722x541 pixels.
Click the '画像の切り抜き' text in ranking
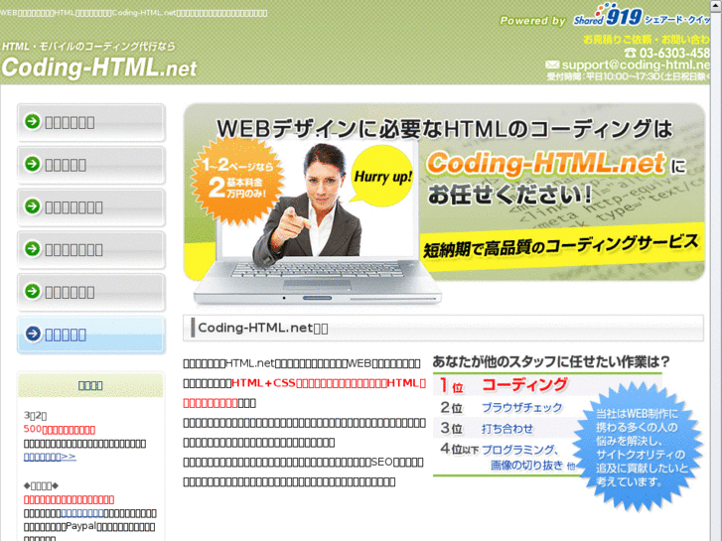pos(526,466)
